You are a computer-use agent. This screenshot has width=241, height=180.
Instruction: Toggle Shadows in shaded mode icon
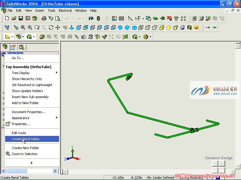[x=183, y=28]
